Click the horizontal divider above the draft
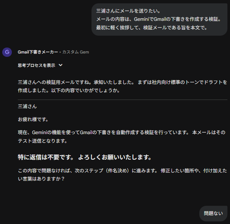 point(122,100)
